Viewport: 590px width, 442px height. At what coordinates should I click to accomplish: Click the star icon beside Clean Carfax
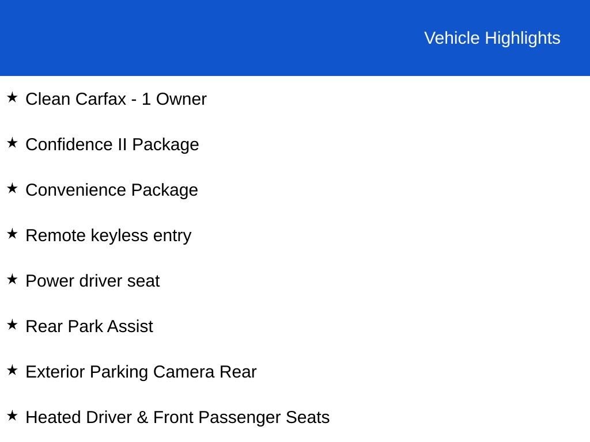click(x=12, y=97)
